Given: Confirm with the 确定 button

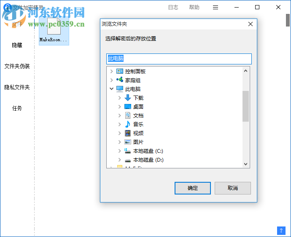Looking at the screenshot, I should tap(193, 188).
